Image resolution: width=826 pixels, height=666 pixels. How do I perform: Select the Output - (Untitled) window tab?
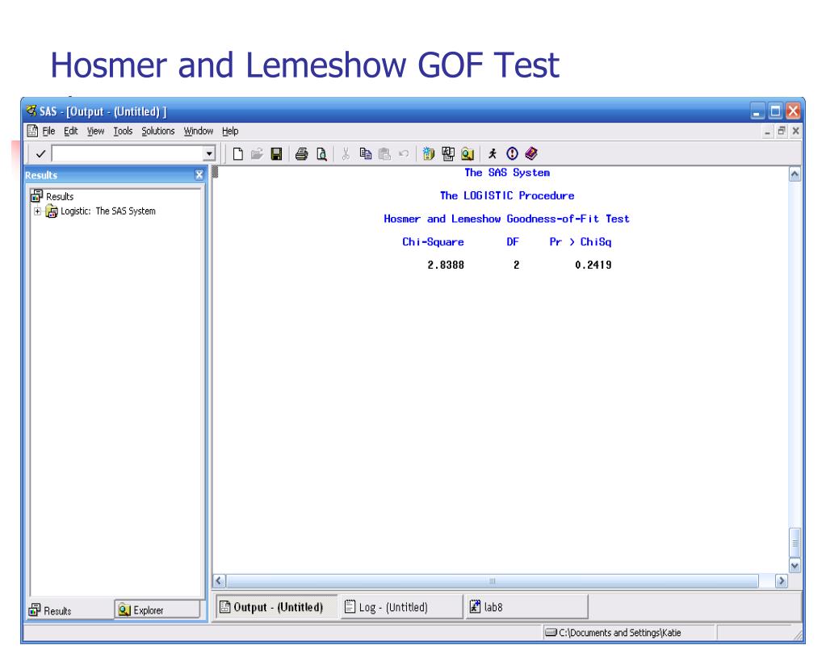(275, 607)
